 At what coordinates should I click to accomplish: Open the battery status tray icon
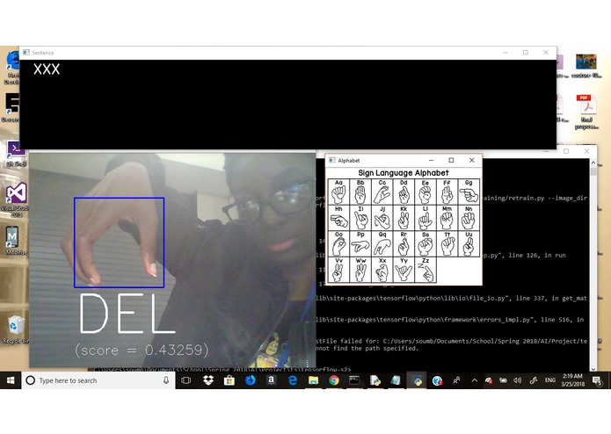(x=503, y=380)
